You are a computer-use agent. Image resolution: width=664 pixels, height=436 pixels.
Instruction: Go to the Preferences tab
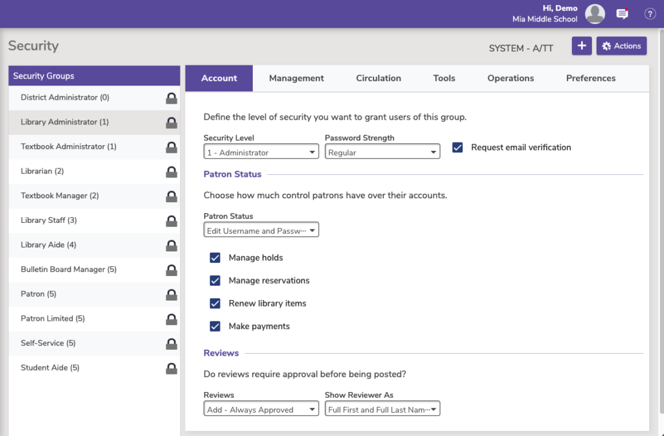pyautogui.click(x=591, y=78)
